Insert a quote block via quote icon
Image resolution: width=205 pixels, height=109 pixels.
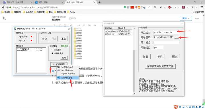tap(79, 26)
